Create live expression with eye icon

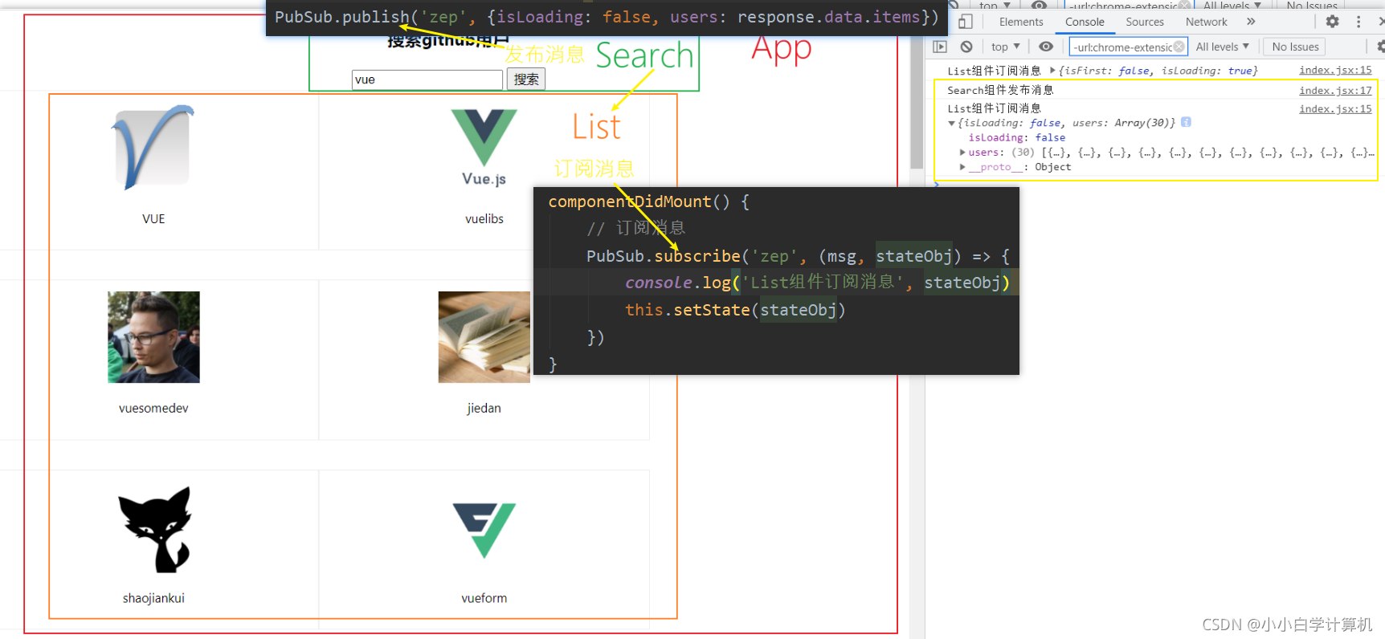pos(1046,47)
